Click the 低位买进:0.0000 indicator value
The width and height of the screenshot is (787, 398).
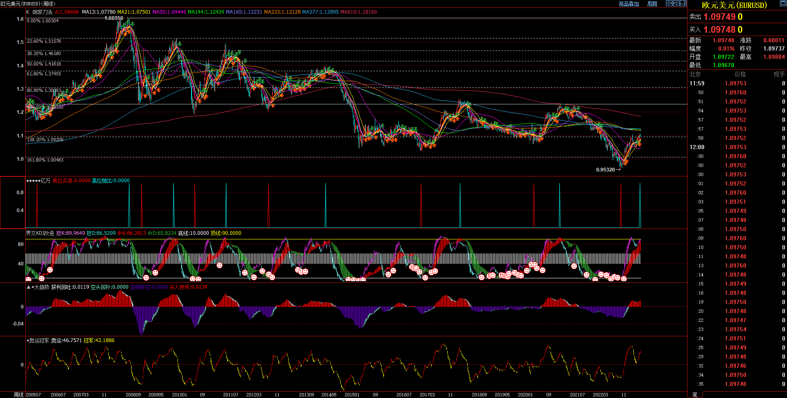[71, 181]
